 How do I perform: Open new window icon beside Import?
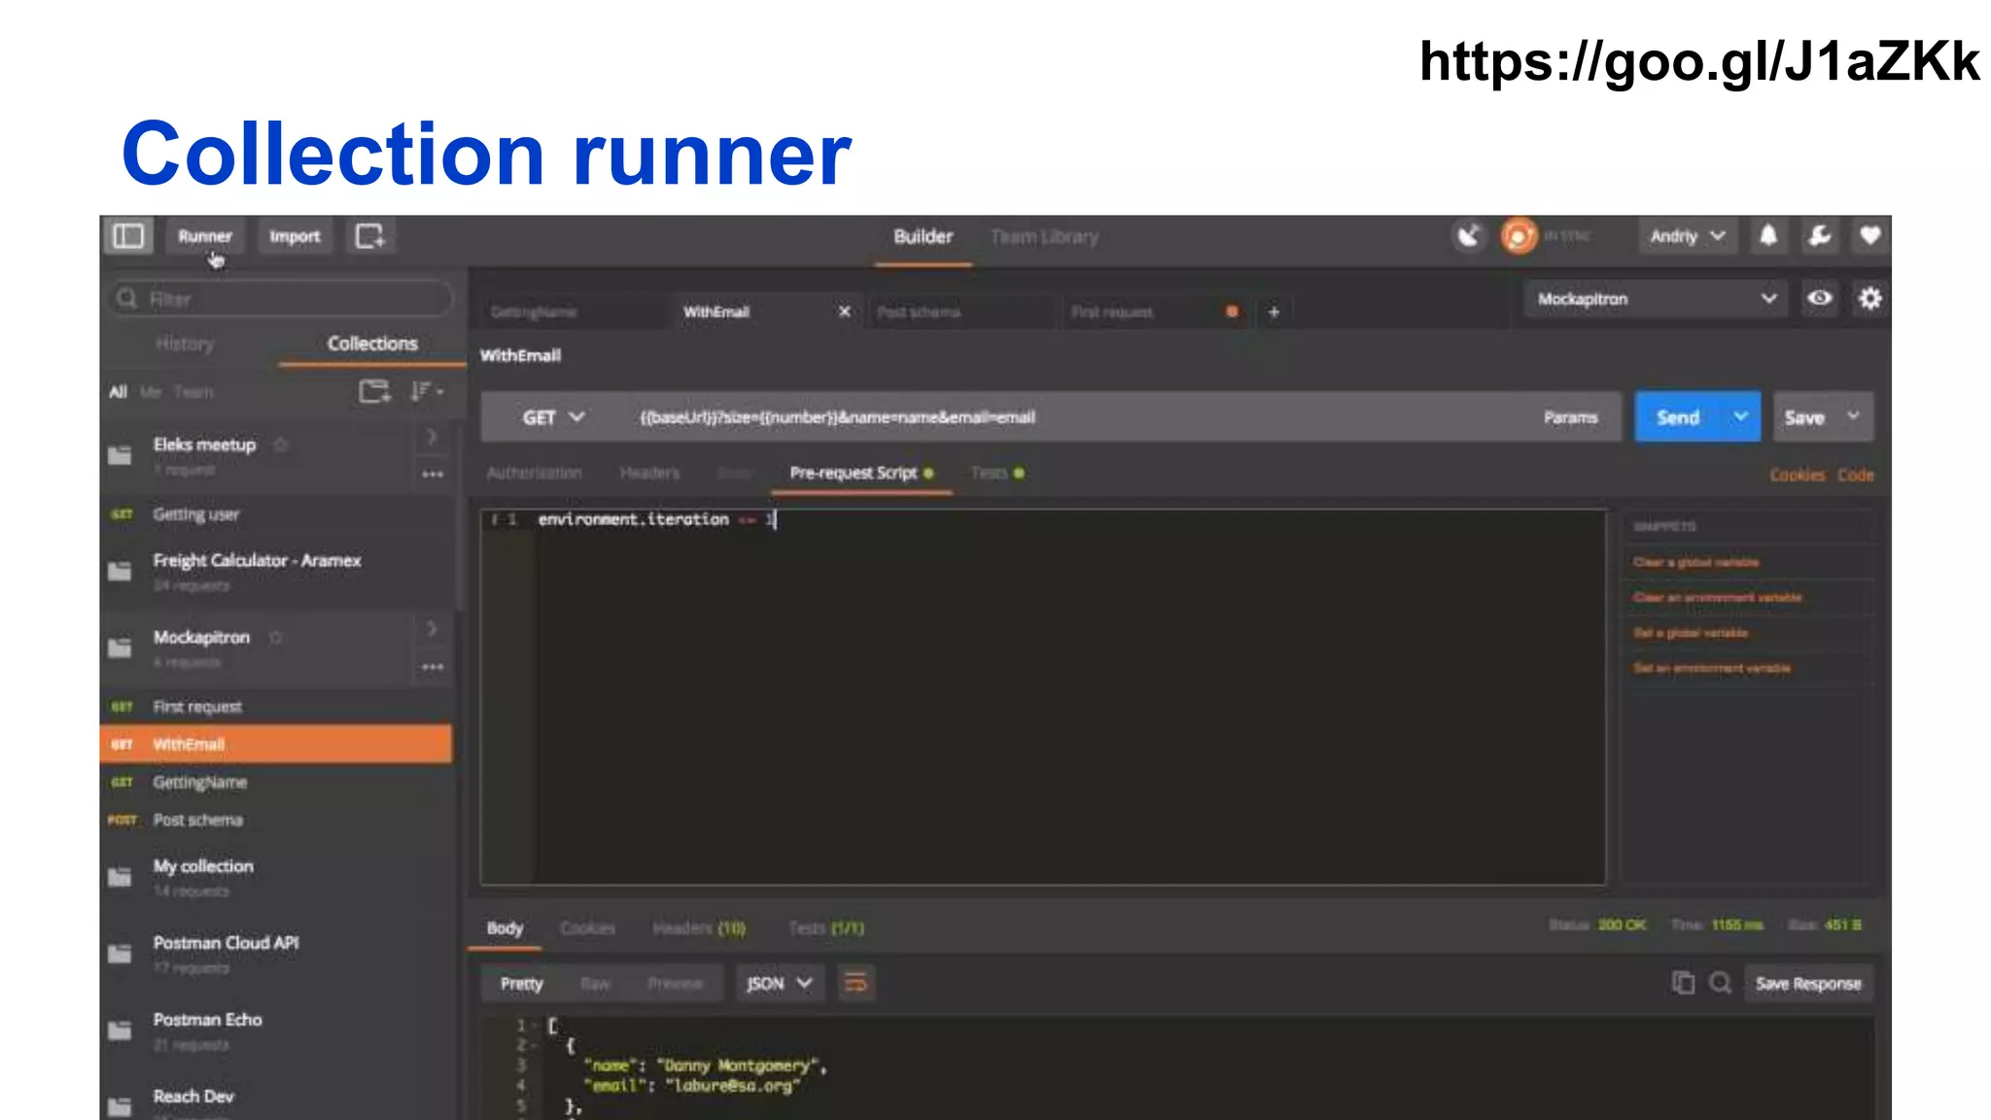[x=370, y=236]
